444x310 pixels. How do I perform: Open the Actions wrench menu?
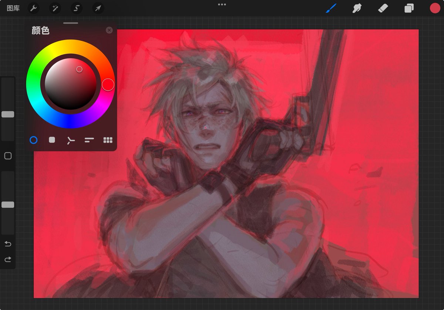click(34, 8)
